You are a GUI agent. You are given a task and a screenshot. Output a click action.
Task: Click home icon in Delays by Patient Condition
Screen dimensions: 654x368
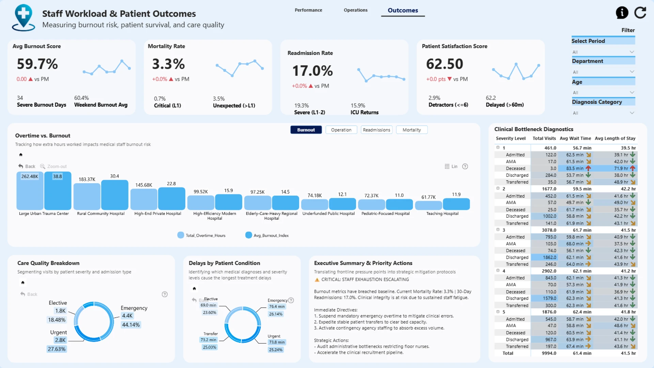(194, 289)
